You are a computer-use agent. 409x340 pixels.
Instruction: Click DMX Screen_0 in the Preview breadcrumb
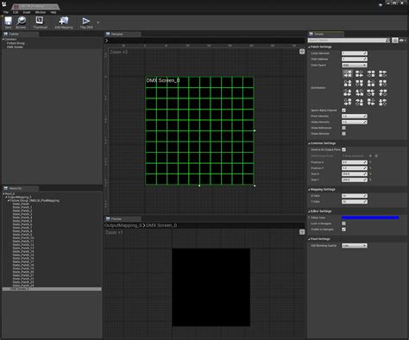[x=161, y=225]
